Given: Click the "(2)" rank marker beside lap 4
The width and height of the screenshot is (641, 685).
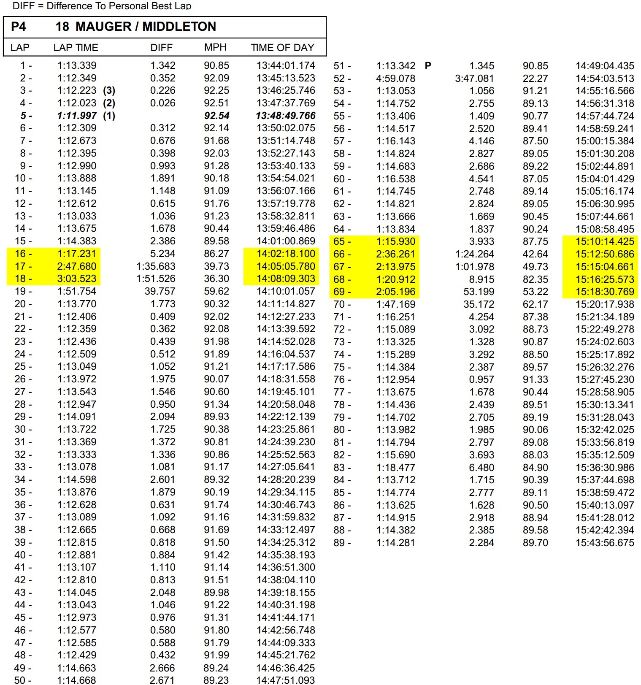Looking at the screenshot, I should tap(109, 103).
